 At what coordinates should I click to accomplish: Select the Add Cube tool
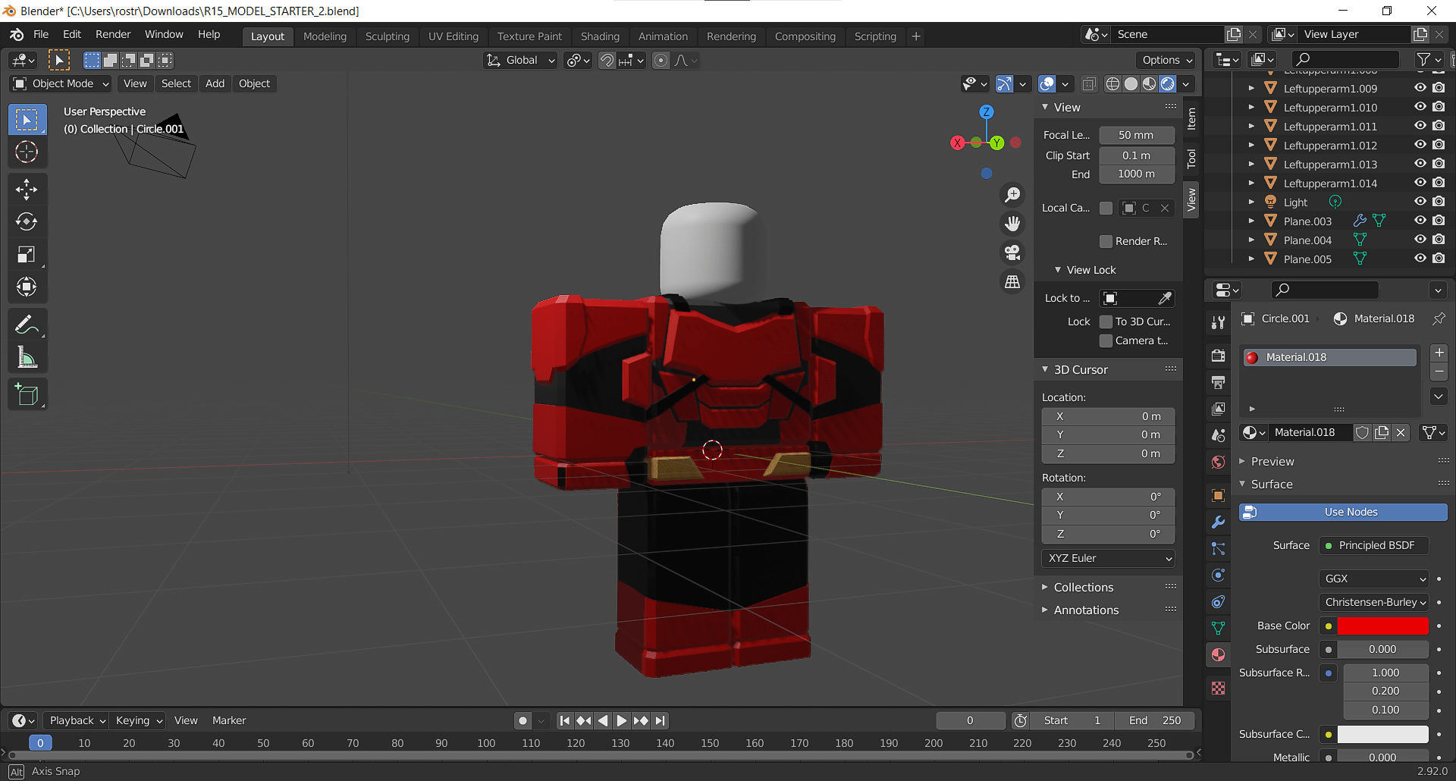pos(27,395)
